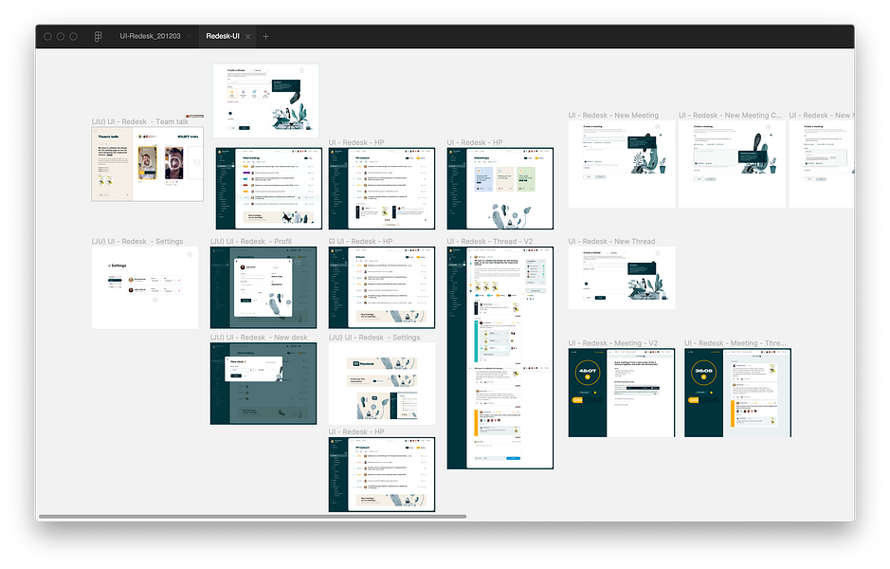
Task: Close the Redesk-UI tab
Action: [248, 36]
